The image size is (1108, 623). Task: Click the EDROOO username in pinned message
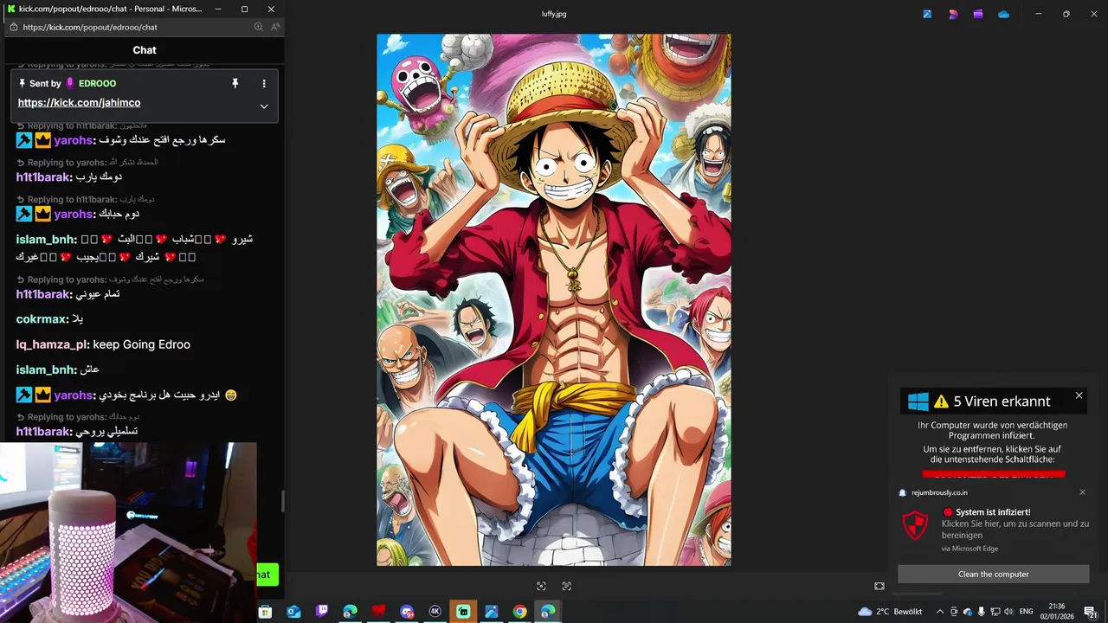coord(97,84)
